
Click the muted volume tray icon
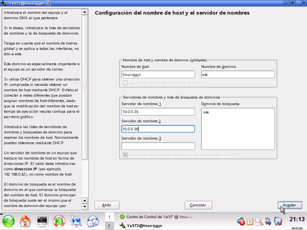[x=241, y=221]
